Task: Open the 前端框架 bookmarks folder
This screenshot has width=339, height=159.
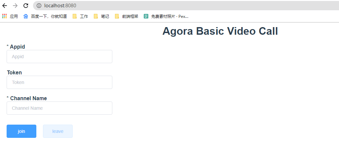Action: coord(127,16)
